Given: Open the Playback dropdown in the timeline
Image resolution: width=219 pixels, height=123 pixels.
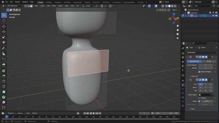Looking at the screenshot, I should point(12,113).
